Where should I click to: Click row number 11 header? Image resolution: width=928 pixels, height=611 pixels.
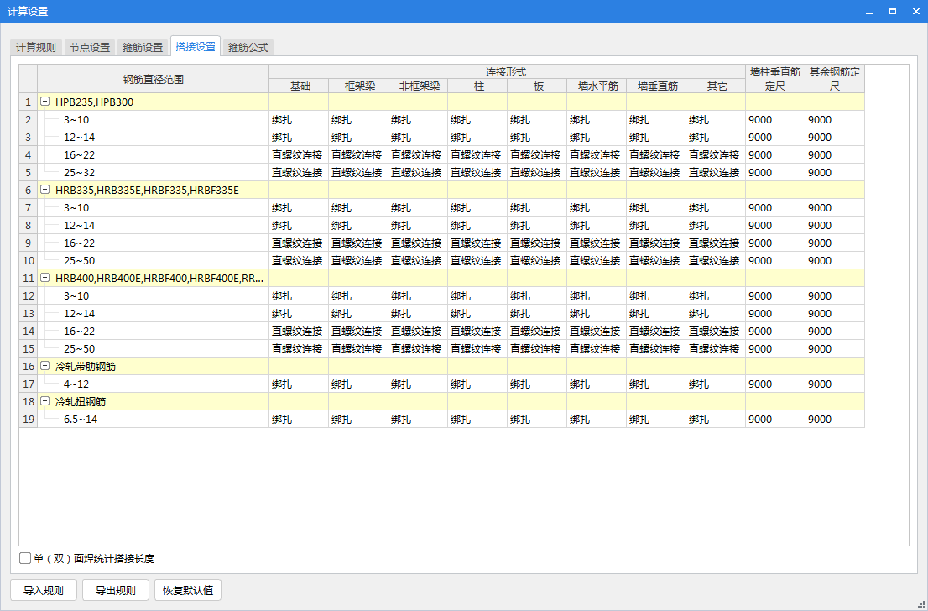pos(29,279)
